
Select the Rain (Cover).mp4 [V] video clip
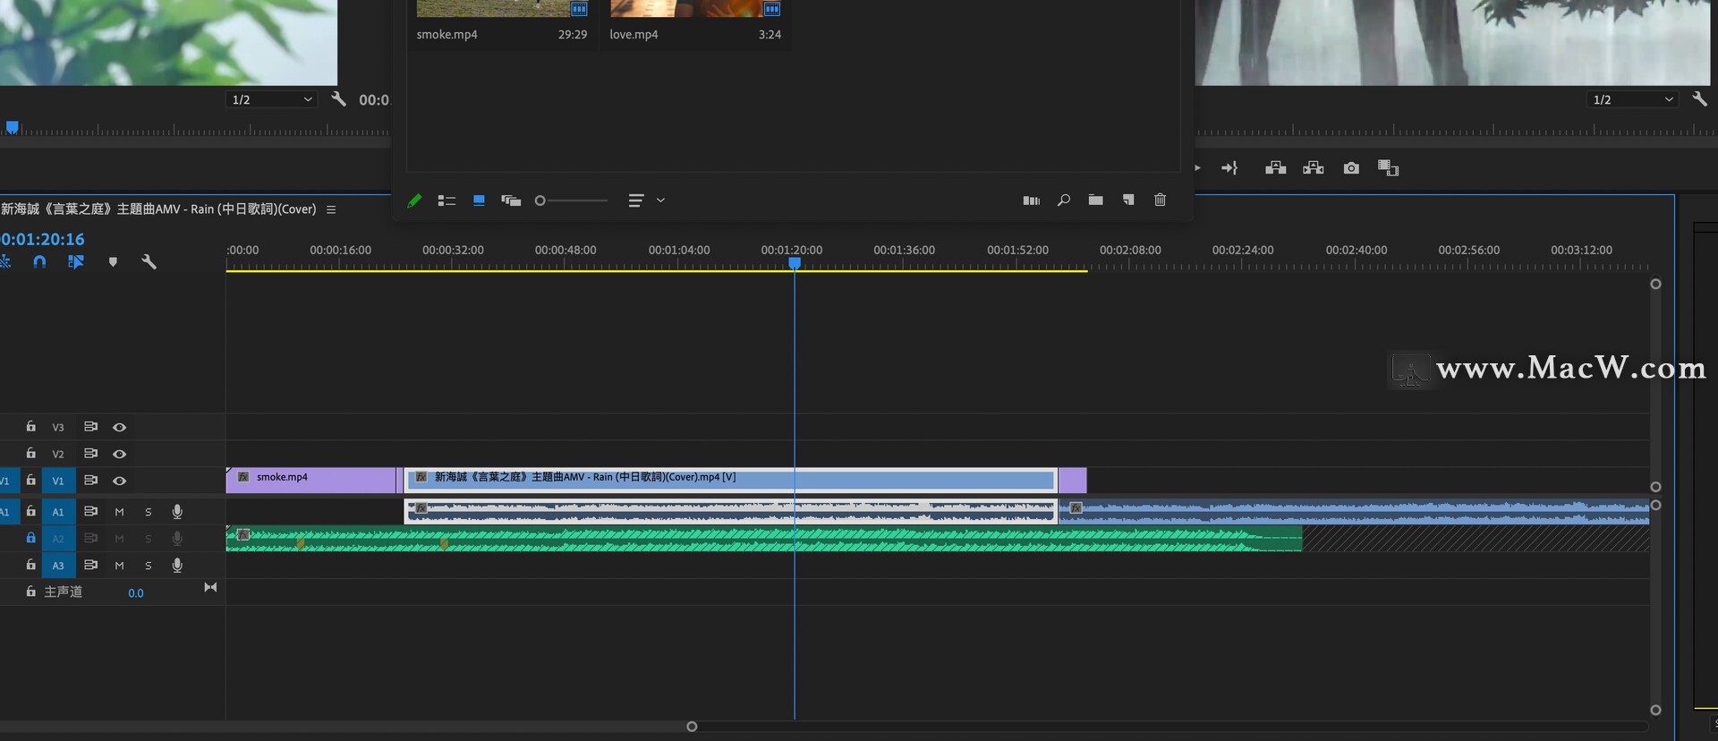[x=730, y=481]
